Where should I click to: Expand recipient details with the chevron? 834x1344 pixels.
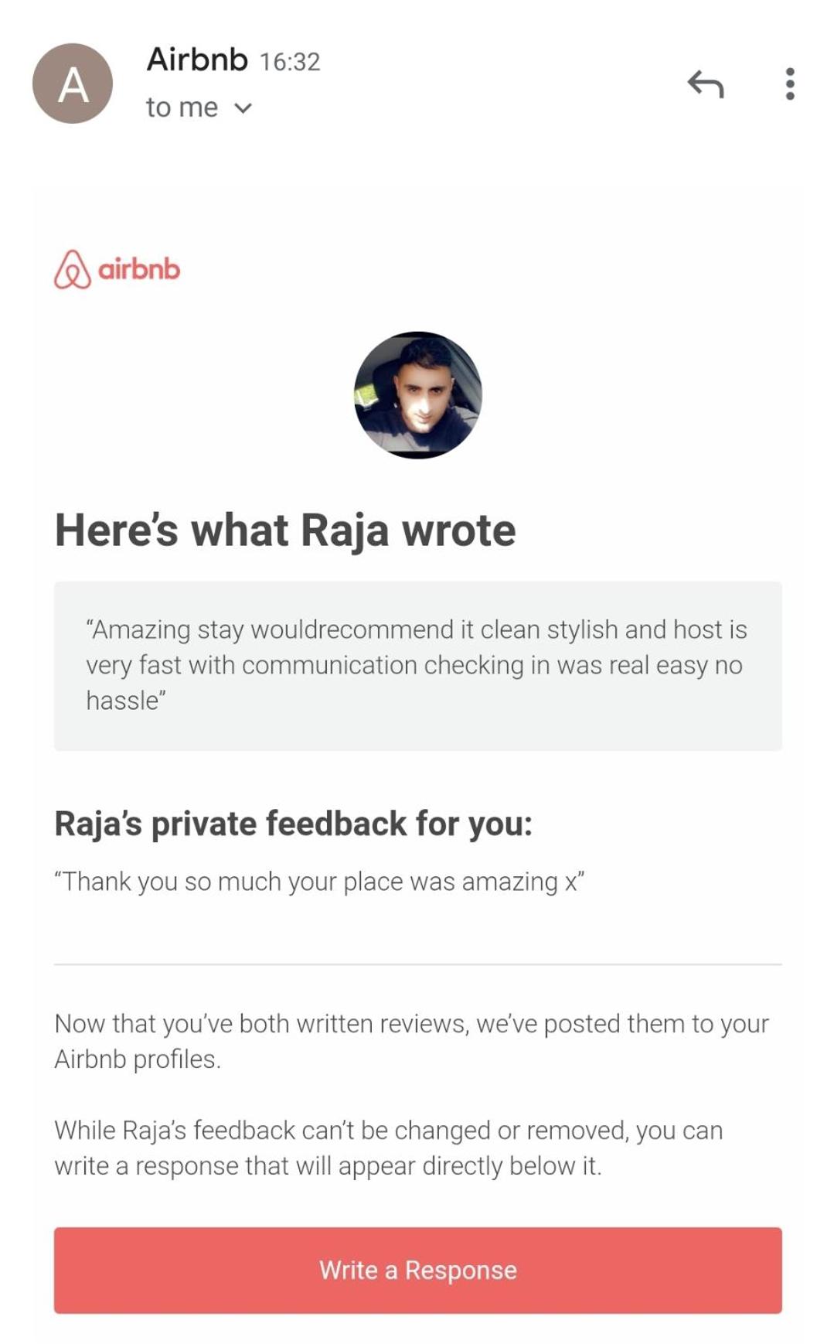coord(243,108)
